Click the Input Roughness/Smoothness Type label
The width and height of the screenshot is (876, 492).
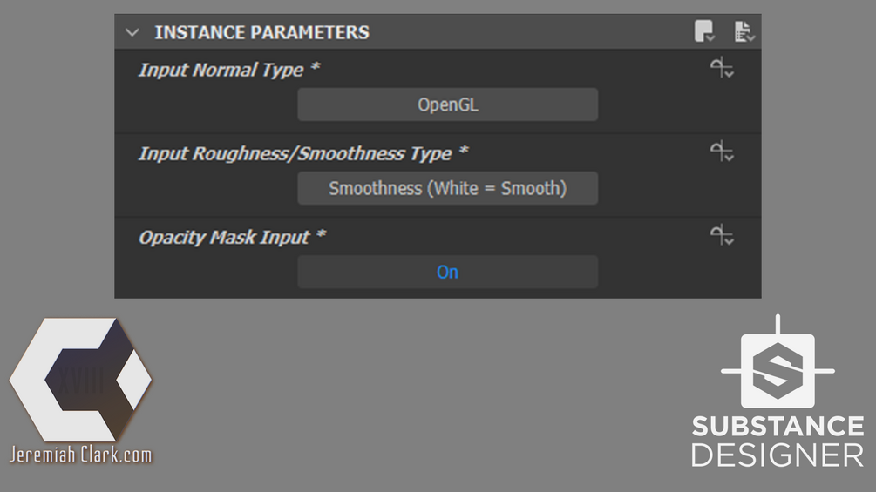pyautogui.click(x=295, y=154)
